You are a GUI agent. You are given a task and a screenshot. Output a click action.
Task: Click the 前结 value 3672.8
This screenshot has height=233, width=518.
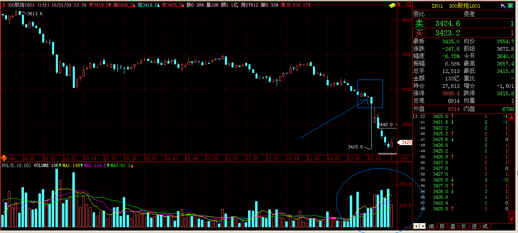(x=506, y=49)
